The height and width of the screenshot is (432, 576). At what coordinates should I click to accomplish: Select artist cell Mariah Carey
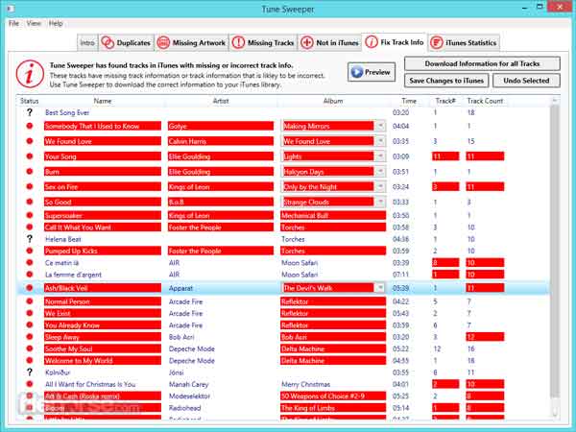click(x=188, y=384)
